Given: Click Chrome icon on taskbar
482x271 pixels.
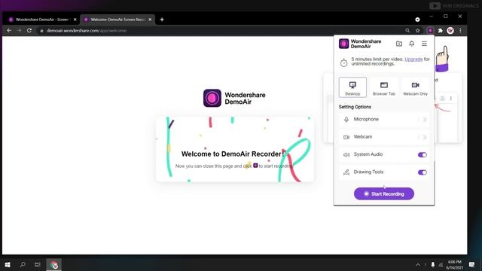Looking at the screenshot, I should tap(54, 264).
